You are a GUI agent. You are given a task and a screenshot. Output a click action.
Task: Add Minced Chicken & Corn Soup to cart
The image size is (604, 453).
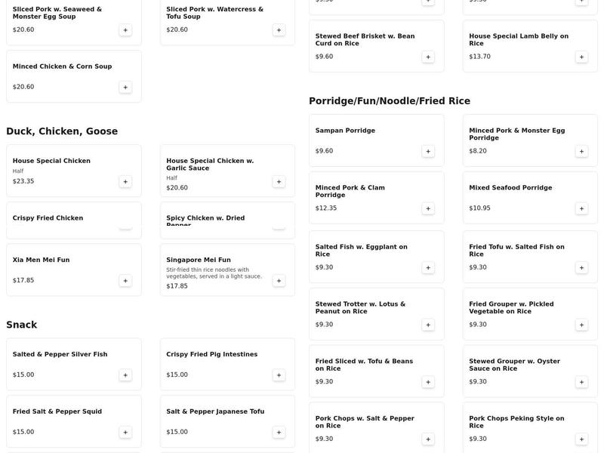point(125,88)
